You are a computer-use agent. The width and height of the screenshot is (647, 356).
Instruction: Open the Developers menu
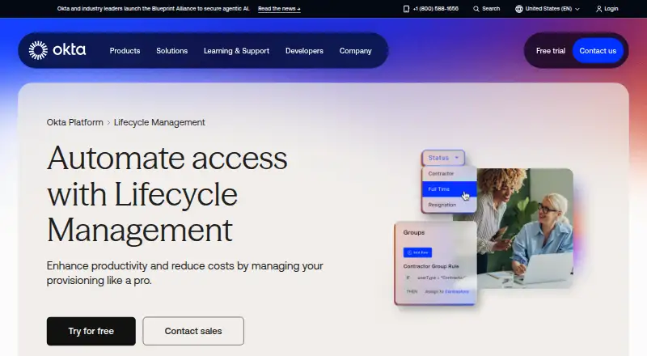[304, 51]
